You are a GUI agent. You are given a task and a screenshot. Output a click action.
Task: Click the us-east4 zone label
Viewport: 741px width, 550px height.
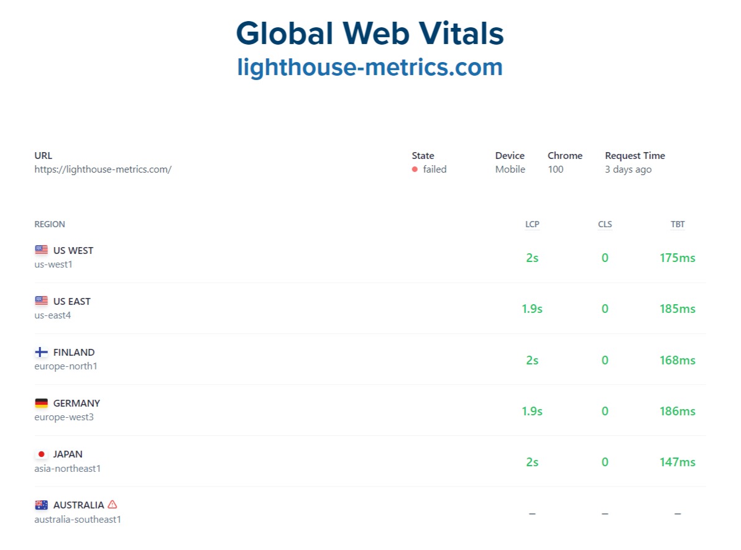(52, 315)
